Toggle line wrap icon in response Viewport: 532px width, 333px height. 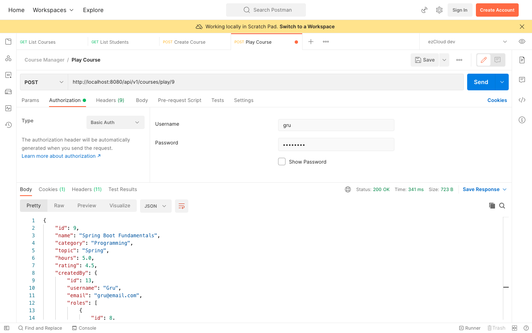click(182, 206)
